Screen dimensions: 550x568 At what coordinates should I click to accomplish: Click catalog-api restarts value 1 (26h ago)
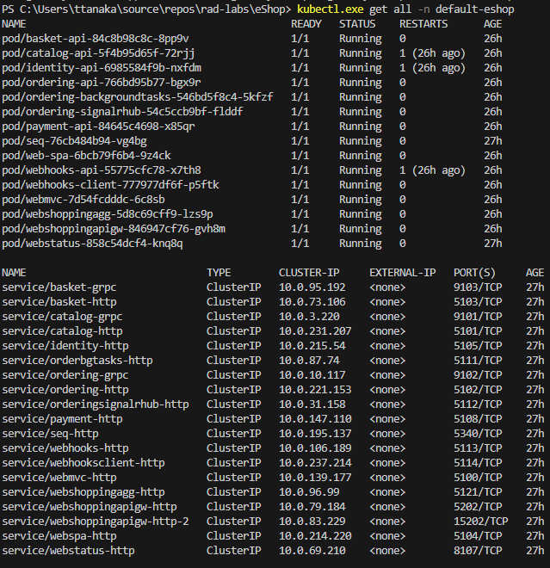pyautogui.click(x=432, y=53)
